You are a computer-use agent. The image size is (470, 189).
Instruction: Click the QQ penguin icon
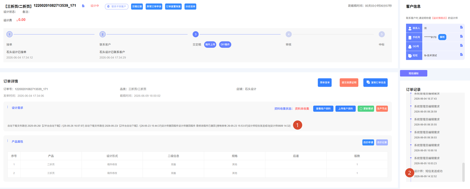click(410, 47)
